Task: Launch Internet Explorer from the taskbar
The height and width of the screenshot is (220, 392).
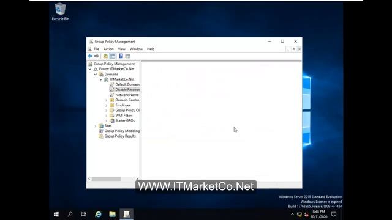Action: pos(98,215)
